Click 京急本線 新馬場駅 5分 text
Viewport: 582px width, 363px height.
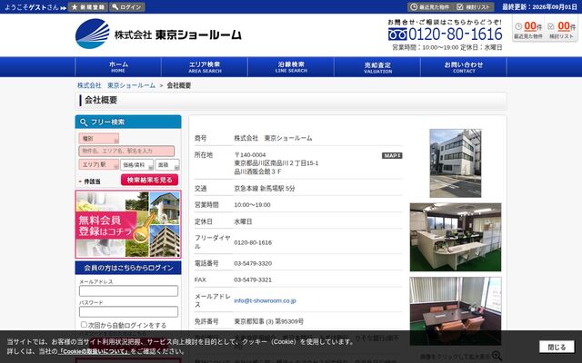(x=265, y=189)
